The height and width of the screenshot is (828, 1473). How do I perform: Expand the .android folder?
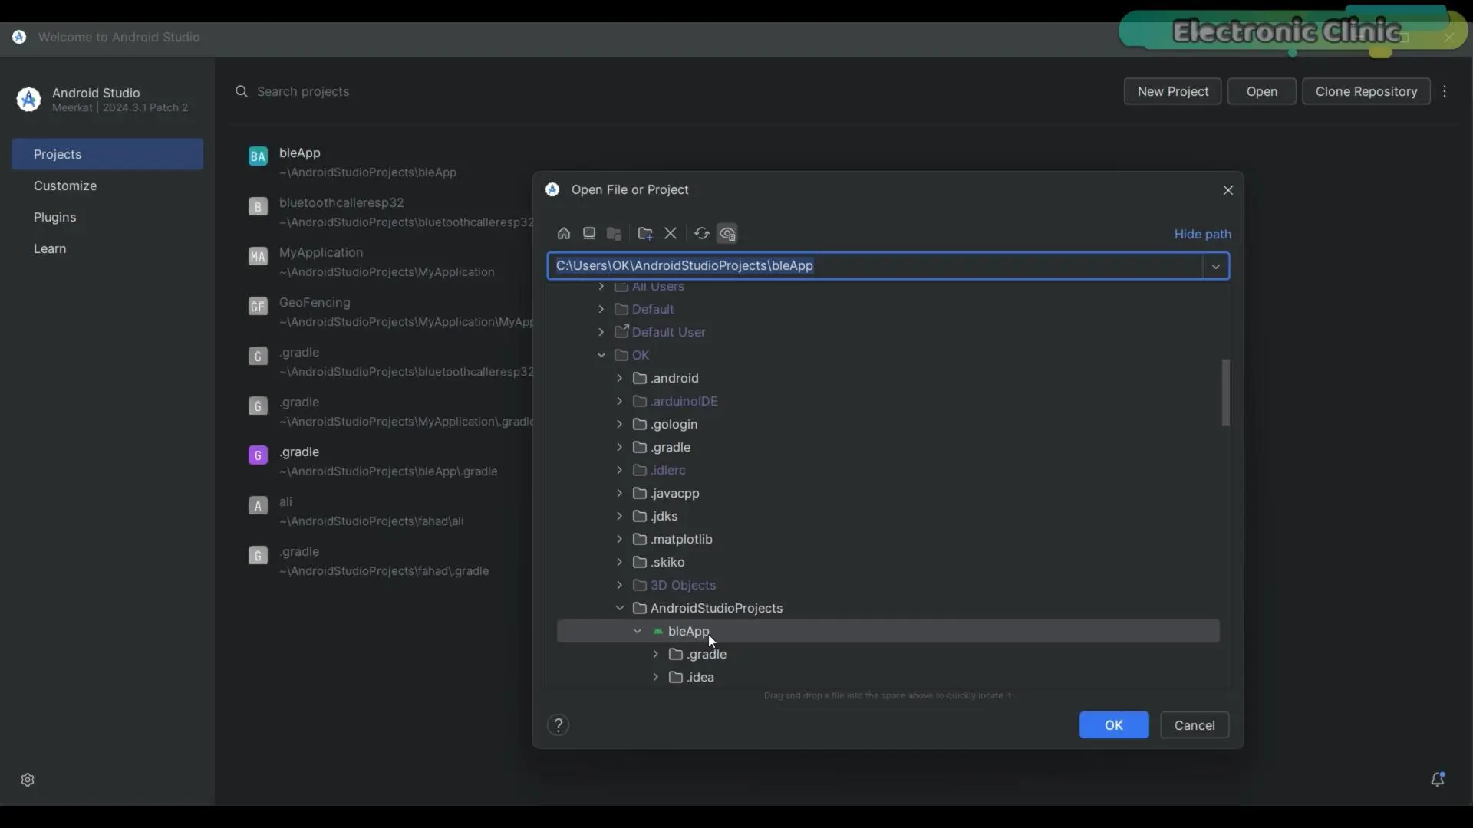click(x=620, y=378)
